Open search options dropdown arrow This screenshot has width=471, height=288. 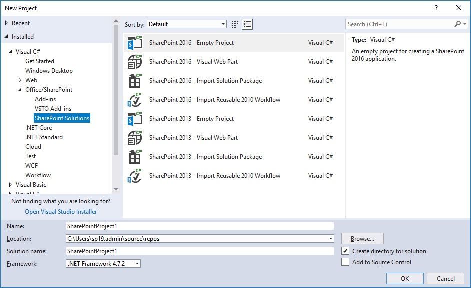[465, 24]
